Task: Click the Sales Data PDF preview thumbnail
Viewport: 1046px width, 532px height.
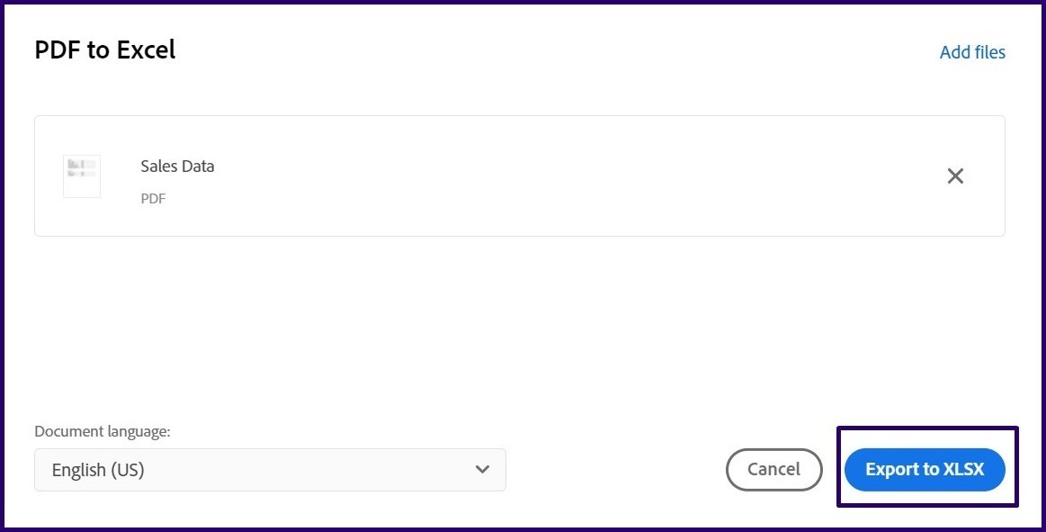Action: pyautogui.click(x=81, y=176)
